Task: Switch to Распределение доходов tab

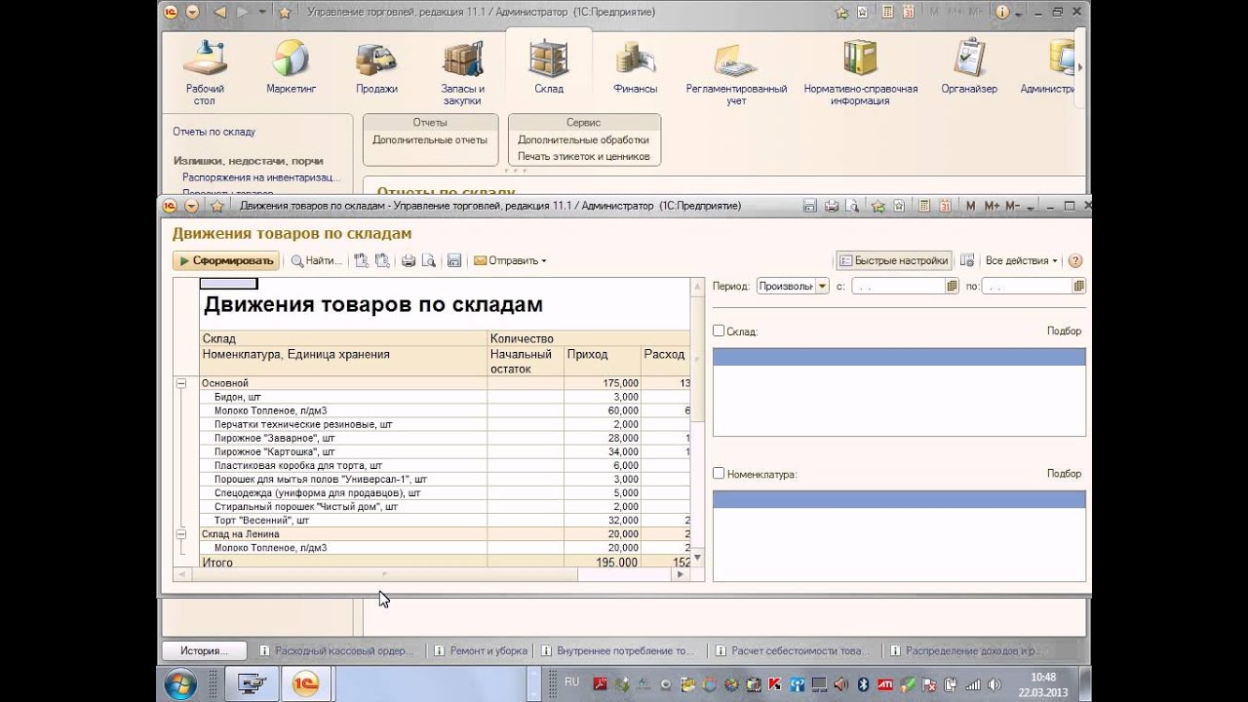Action: coord(965,650)
